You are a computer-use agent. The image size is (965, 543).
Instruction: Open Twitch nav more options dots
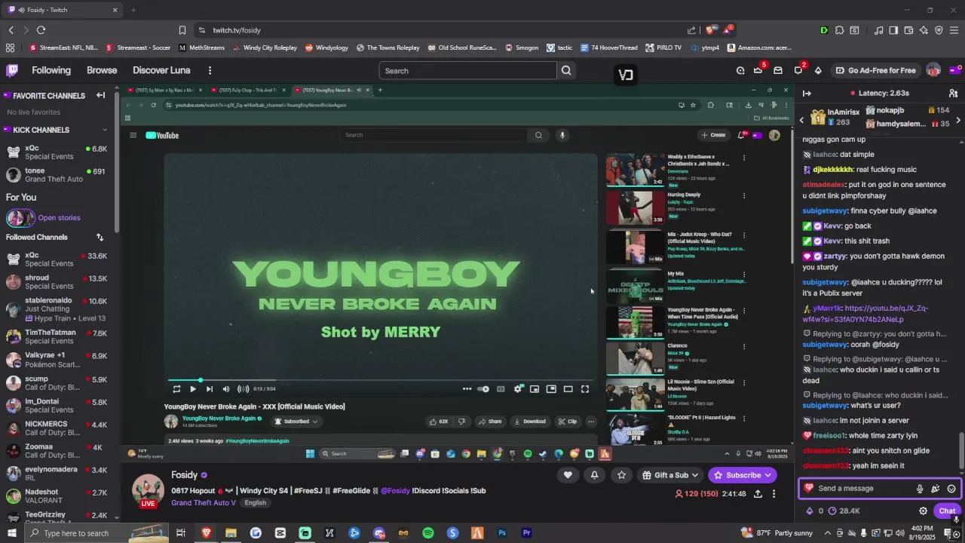coord(210,70)
